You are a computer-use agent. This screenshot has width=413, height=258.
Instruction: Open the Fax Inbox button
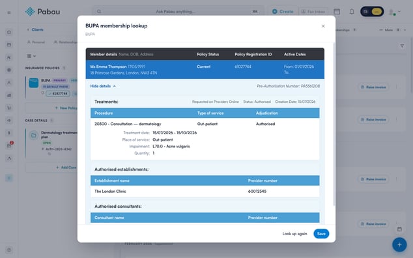point(313,12)
